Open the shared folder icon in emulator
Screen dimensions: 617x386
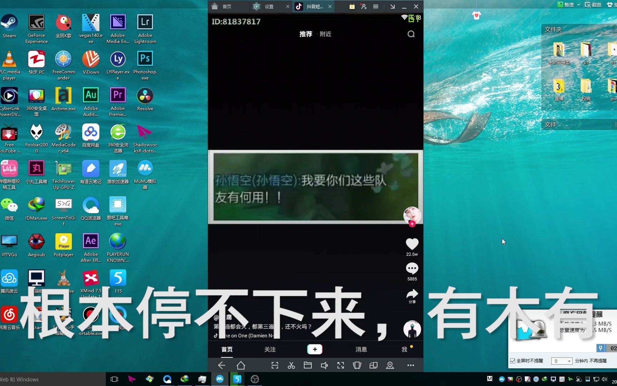click(308, 365)
